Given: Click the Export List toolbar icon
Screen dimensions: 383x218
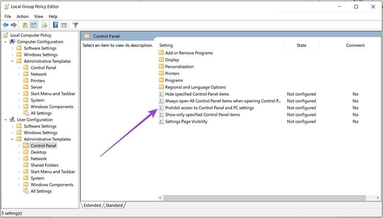Looking at the screenshot, I should click(44, 25).
